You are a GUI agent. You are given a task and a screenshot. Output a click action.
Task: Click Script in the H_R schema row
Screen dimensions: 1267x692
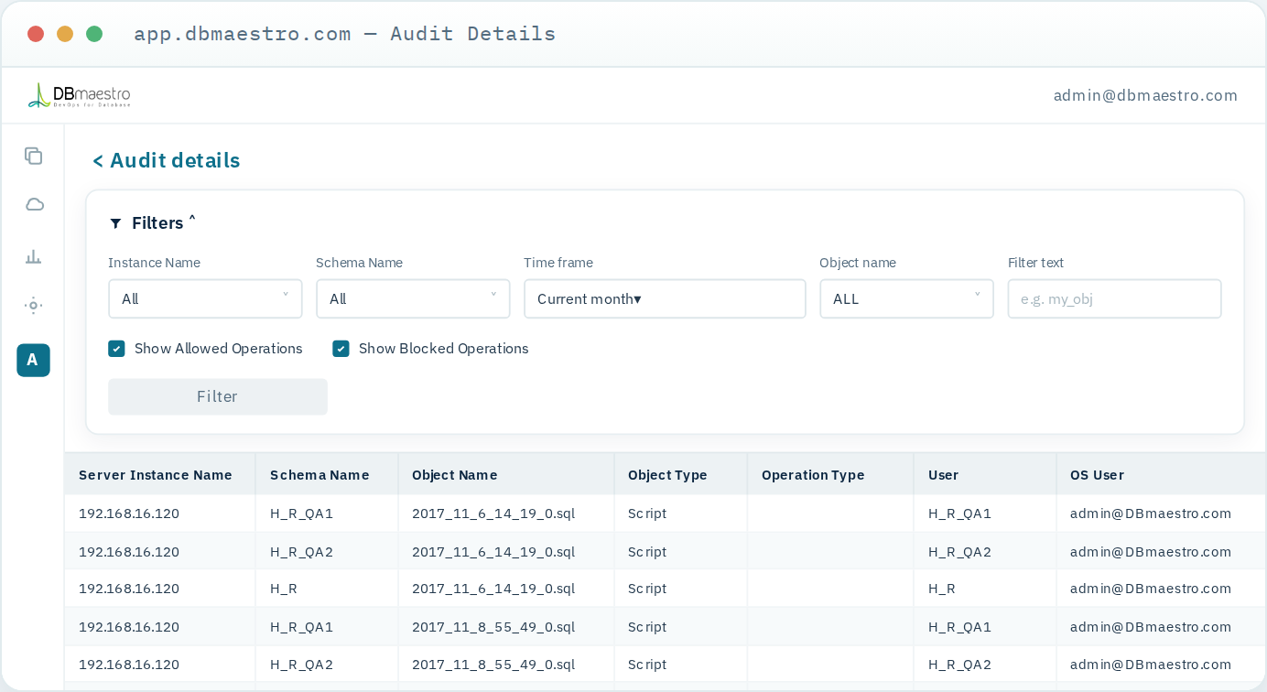click(647, 589)
